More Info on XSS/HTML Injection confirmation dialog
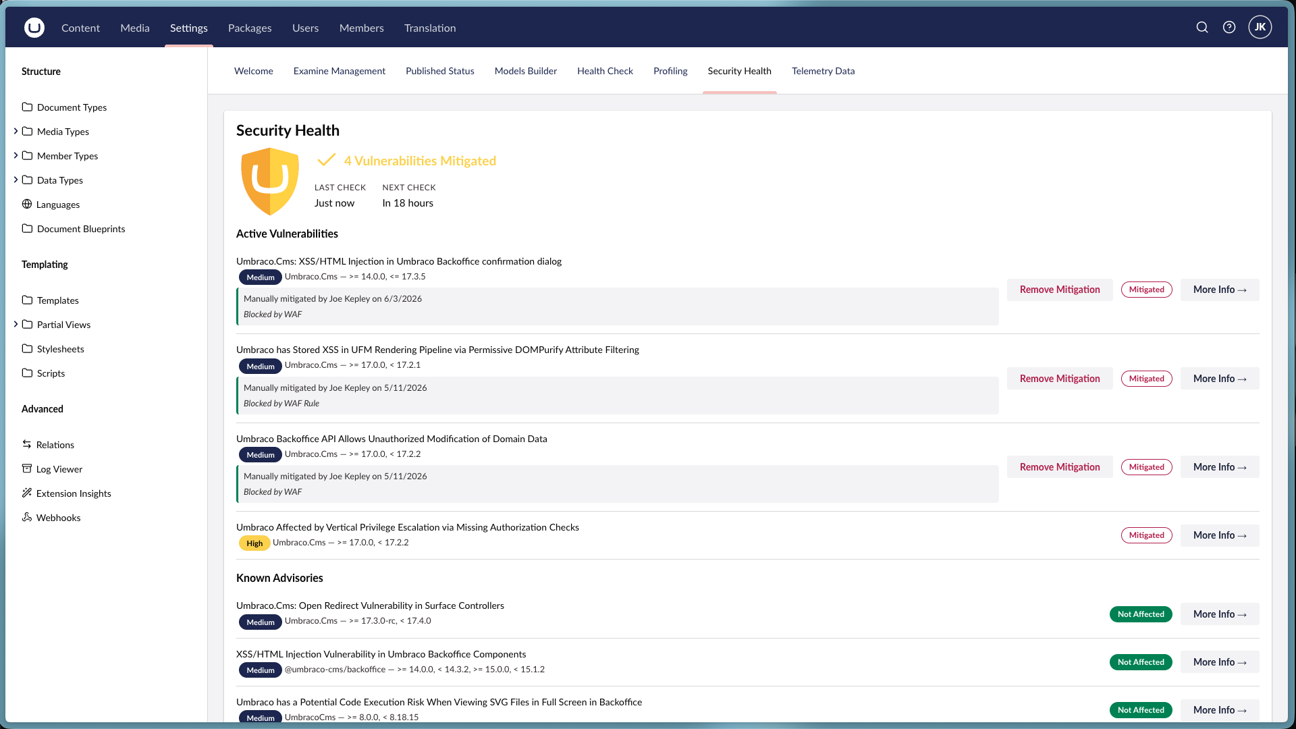This screenshot has height=729, width=1296. [1220, 290]
